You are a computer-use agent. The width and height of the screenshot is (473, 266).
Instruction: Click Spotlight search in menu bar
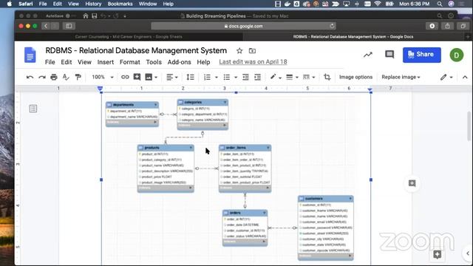[x=440, y=4]
